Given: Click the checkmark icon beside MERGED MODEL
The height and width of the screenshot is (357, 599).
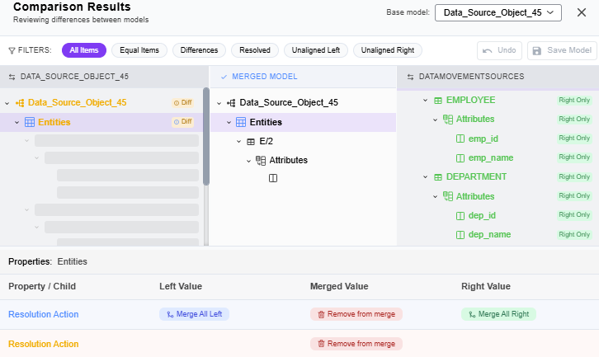Looking at the screenshot, I should (x=224, y=77).
